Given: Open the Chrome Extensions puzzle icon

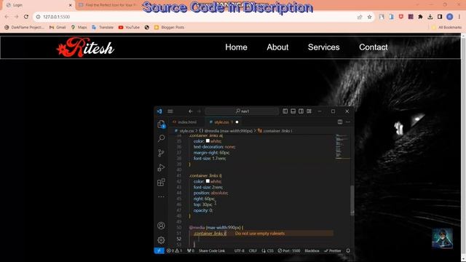Looking at the screenshot, I should (420, 17).
